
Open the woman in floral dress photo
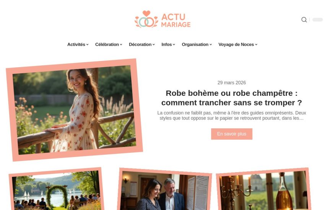[75, 110]
